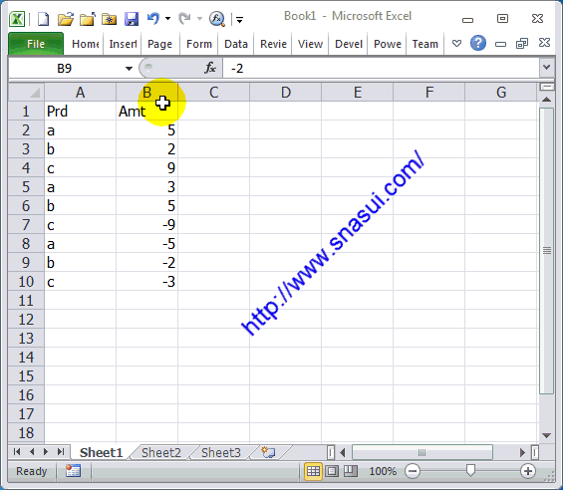Click next sheet navigation arrow
Screen dimensions: 563x490
coord(46,451)
